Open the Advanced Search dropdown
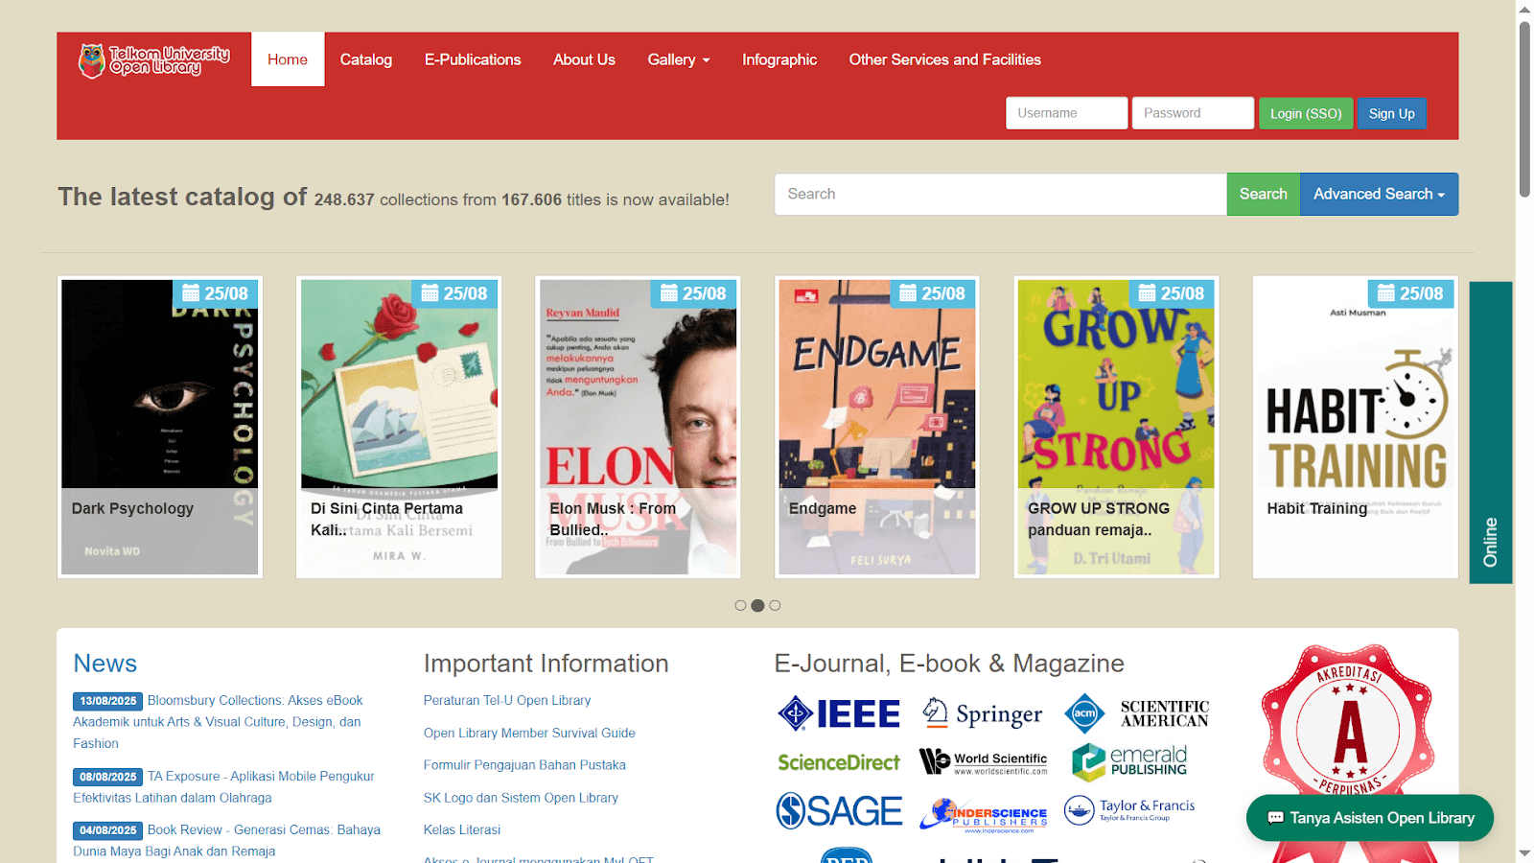Viewport: 1534px width, 863px height. coord(1378,194)
